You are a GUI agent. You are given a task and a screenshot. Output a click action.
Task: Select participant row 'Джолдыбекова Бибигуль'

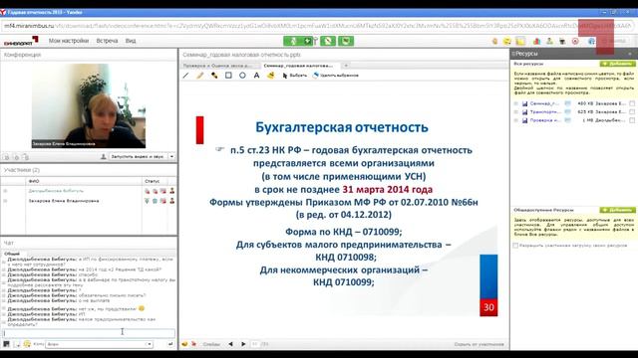[x=89, y=191]
